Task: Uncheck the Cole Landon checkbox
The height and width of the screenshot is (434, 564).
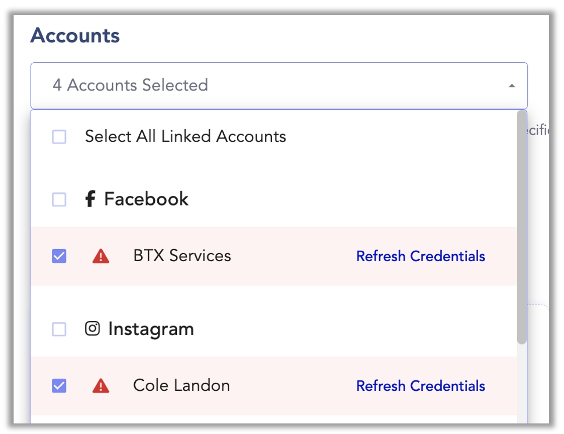Action: pos(59,386)
